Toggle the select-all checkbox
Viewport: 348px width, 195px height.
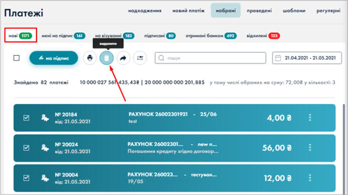(x=16, y=58)
